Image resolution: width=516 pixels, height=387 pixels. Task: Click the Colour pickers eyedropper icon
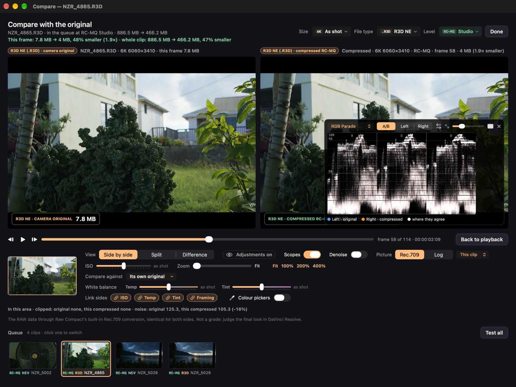pos(232,298)
